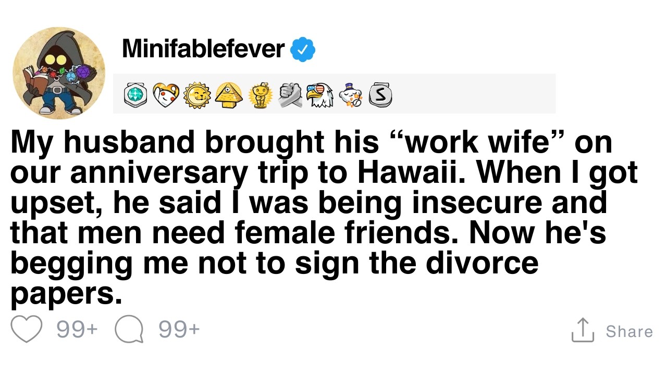Image resolution: width=667 pixels, height=375 pixels.
Task: Click the hooded character profile avatar
Action: point(58,73)
